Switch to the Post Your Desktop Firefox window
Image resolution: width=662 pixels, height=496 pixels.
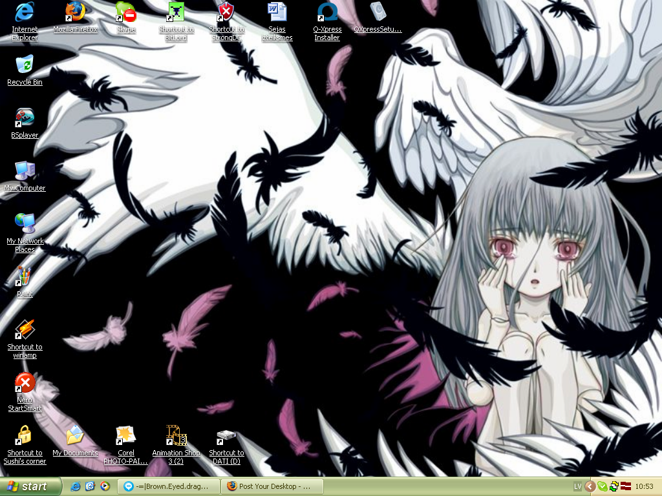[x=272, y=486]
